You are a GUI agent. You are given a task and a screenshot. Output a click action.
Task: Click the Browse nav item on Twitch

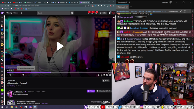coord(16,13)
